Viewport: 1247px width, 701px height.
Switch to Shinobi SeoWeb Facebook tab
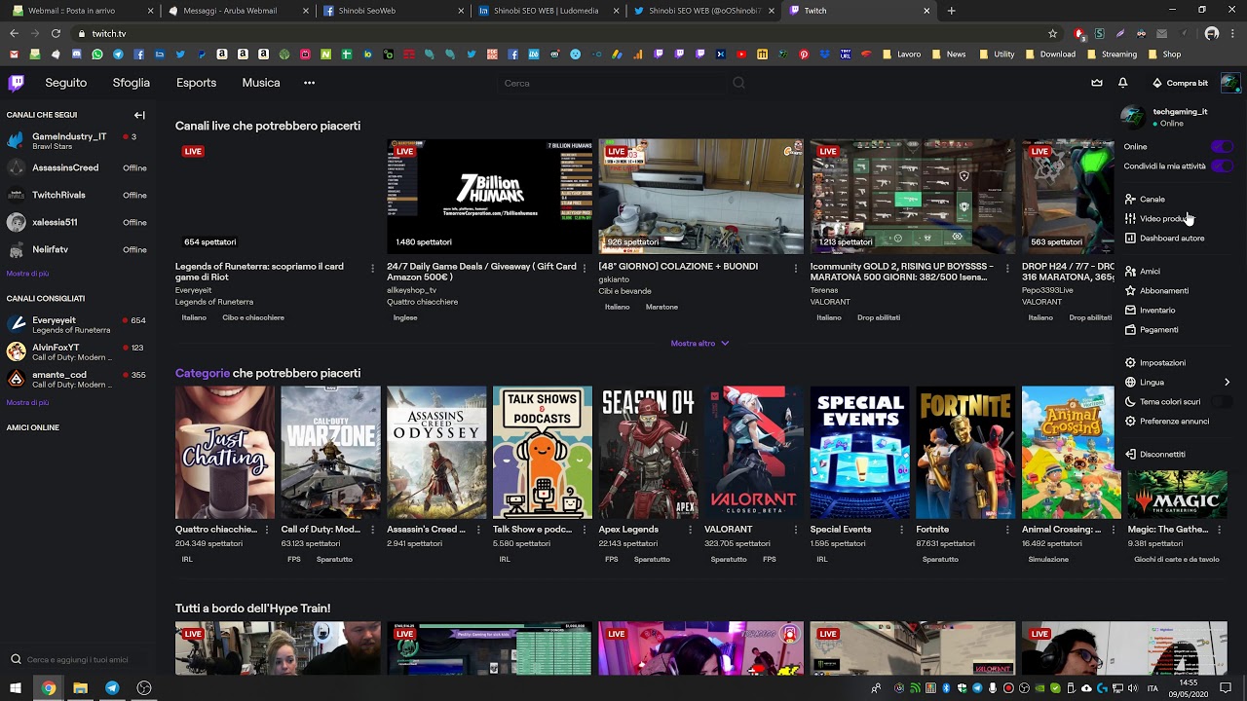(x=391, y=11)
